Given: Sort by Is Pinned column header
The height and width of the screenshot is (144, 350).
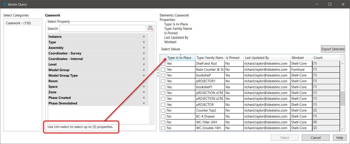Looking at the screenshot, I should point(234,57).
